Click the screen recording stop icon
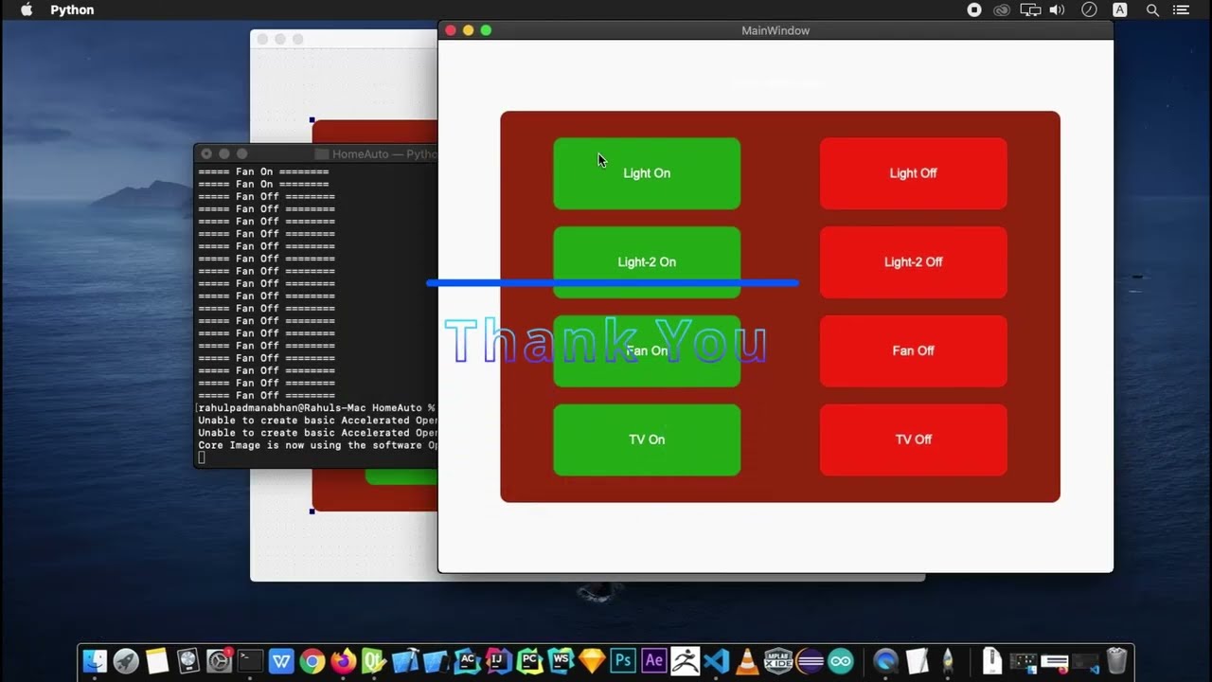The image size is (1212, 682). pos(974,9)
